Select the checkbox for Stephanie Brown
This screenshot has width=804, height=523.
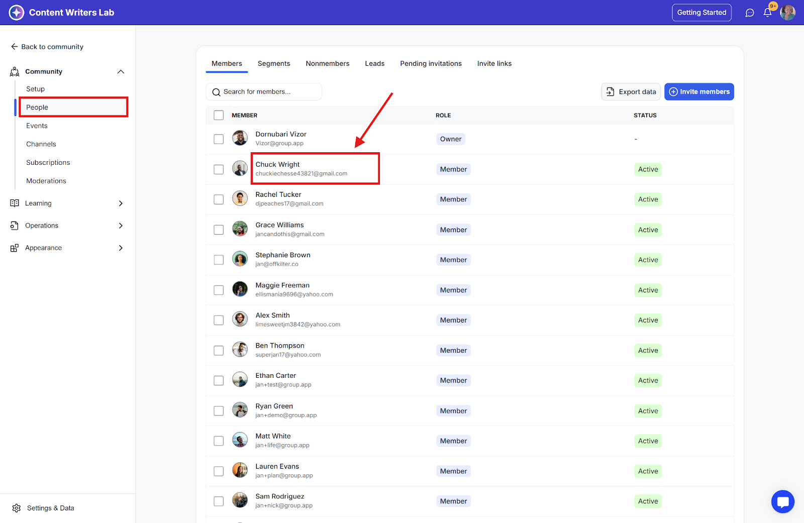219,260
